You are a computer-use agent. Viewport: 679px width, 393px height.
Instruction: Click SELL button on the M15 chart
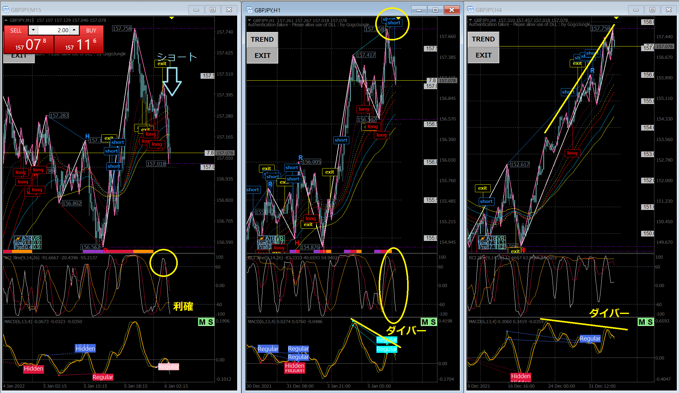tap(16, 31)
